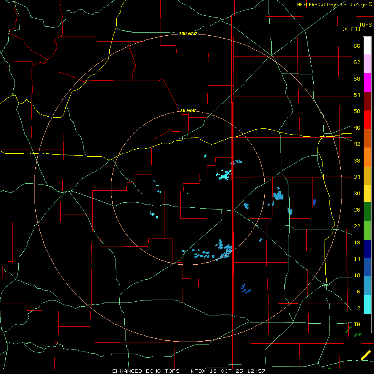Select the yellow legend swatch
The height and width of the screenshot is (374, 374).
click(x=367, y=194)
